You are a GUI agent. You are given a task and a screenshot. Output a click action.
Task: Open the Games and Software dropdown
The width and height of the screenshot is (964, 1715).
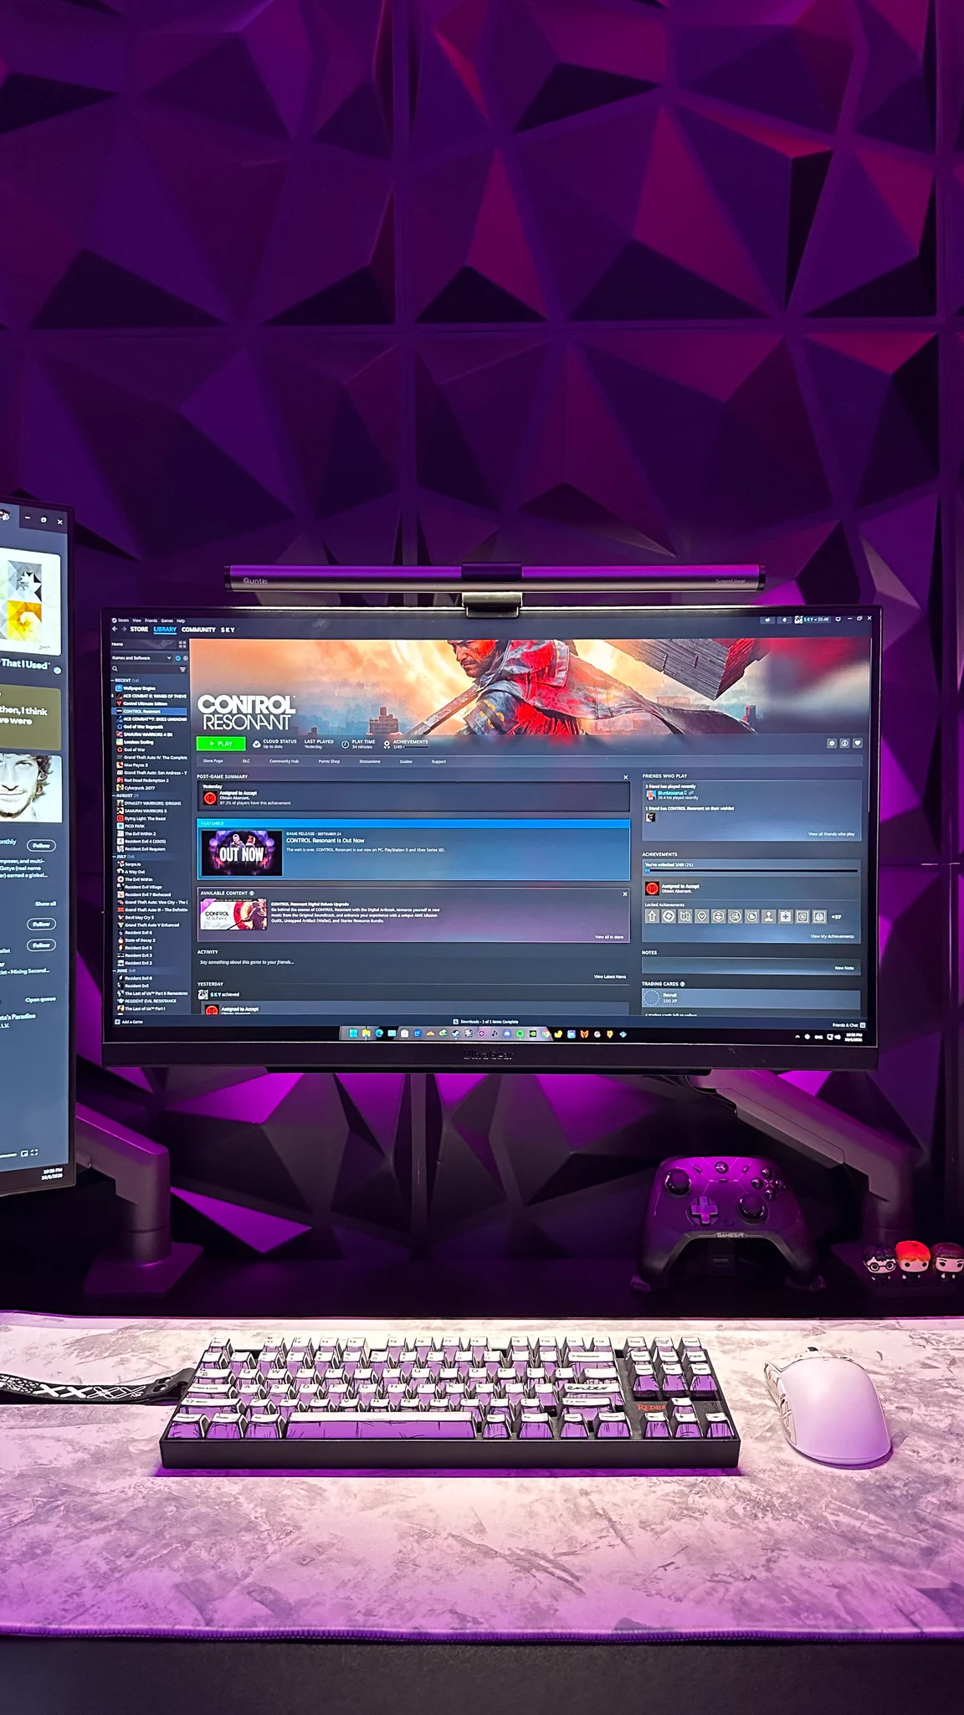tap(141, 658)
